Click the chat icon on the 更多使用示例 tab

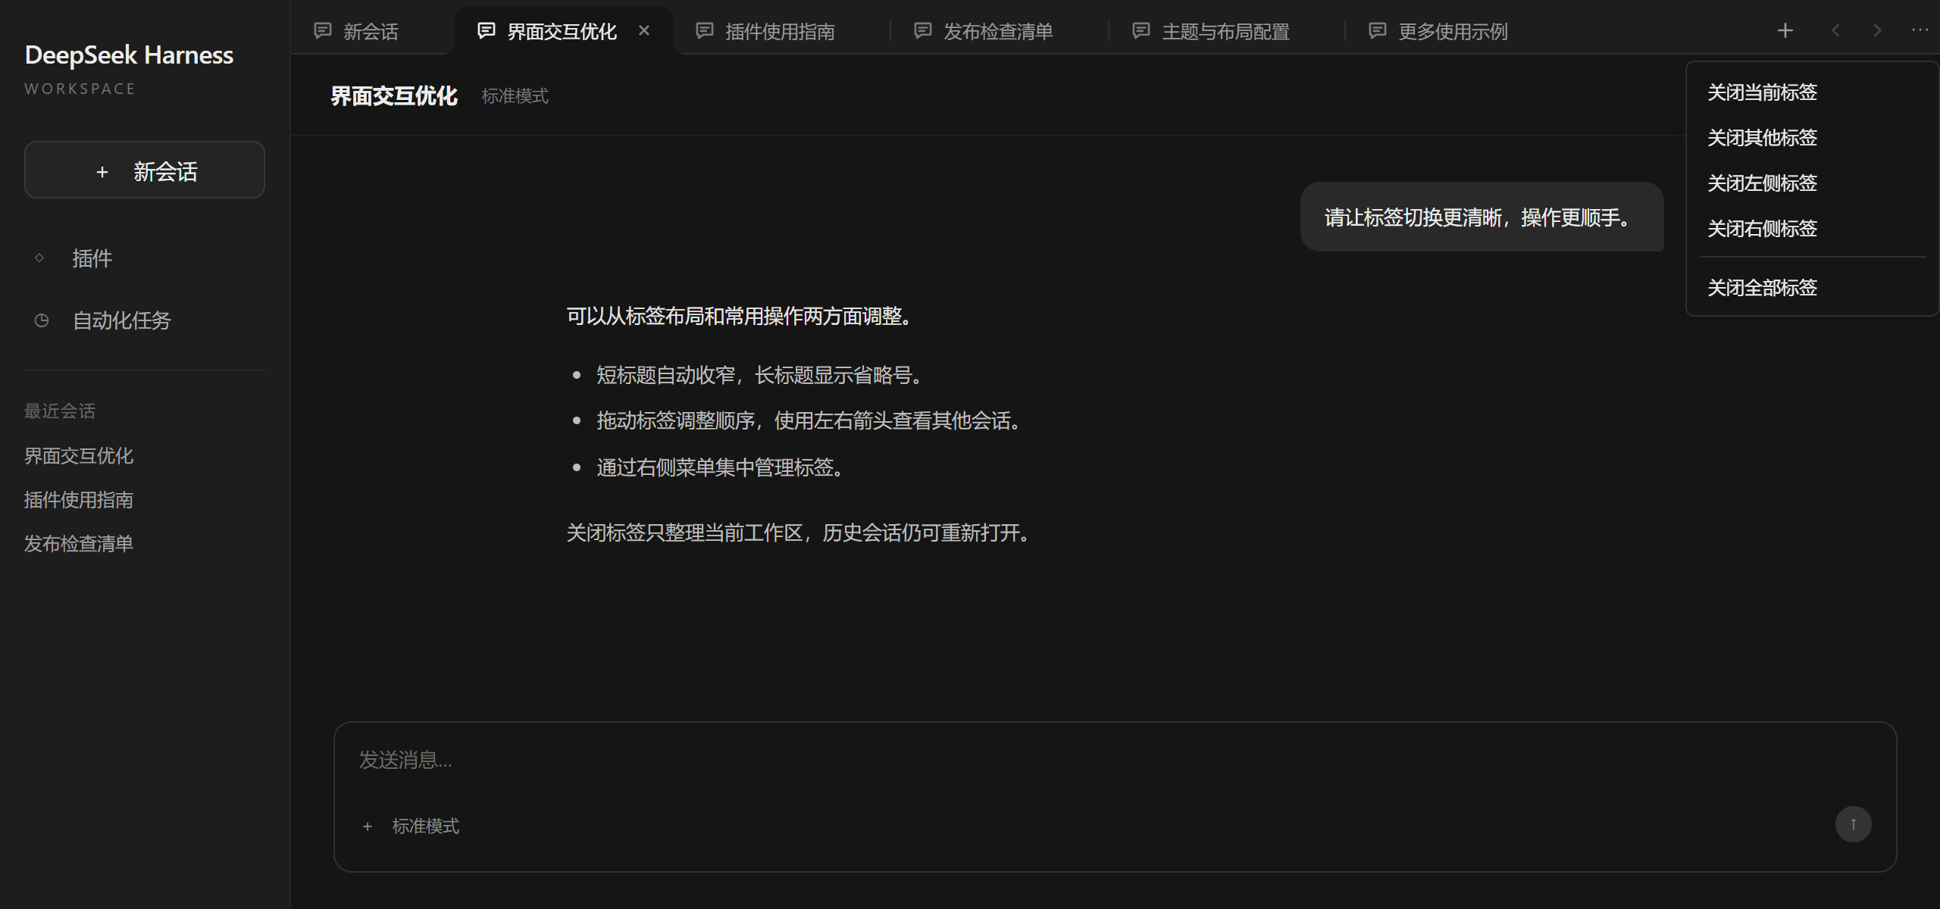(1378, 31)
